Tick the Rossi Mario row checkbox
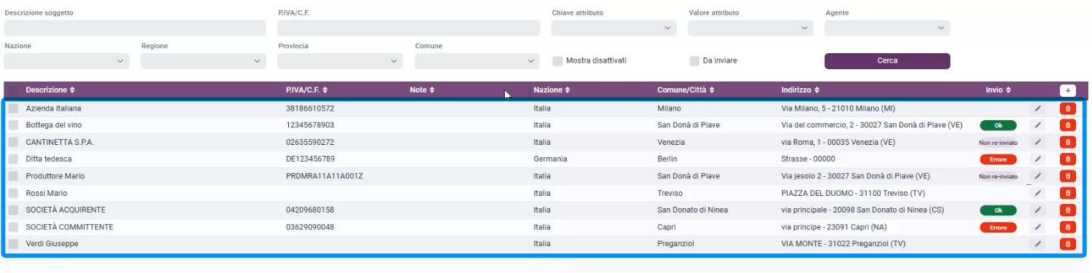Image resolution: width=1092 pixels, height=273 pixels. pos(13,193)
